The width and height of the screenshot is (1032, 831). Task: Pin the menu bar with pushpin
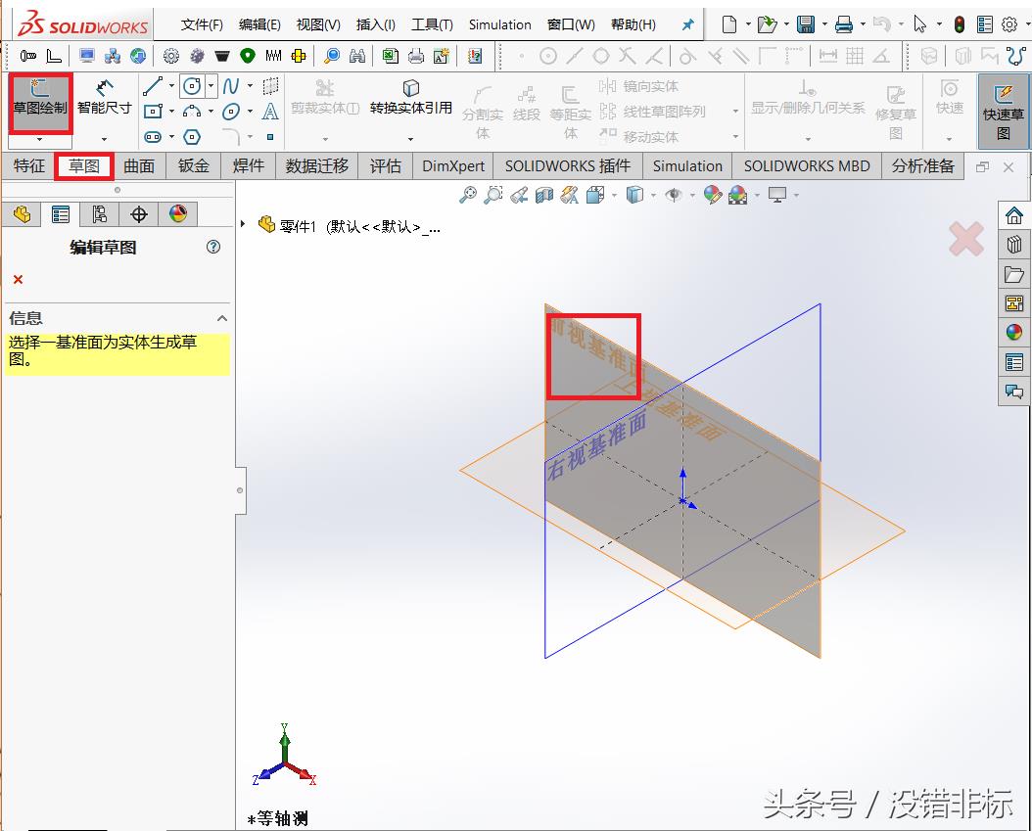pyautogui.click(x=687, y=25)
